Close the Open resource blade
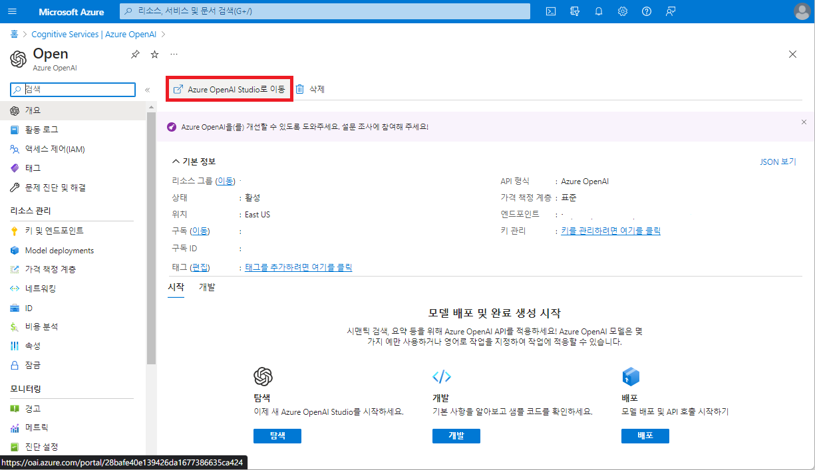Viewport: 815px width, 470px height. [792, 55]
